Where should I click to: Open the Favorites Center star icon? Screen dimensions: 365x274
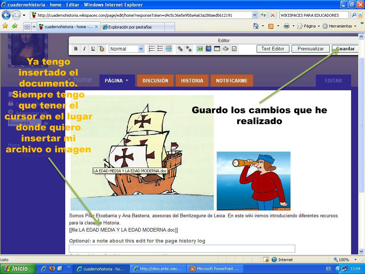5,26
